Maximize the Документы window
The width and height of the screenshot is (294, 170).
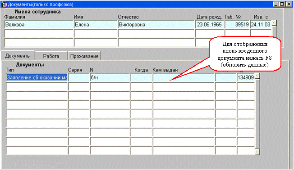tap(282, 4)
